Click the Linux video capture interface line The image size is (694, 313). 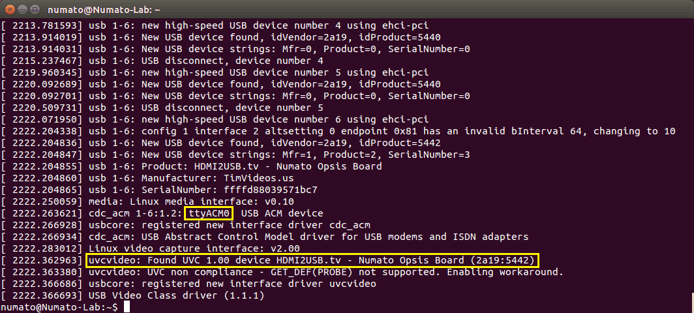click(x=194, y=248)
